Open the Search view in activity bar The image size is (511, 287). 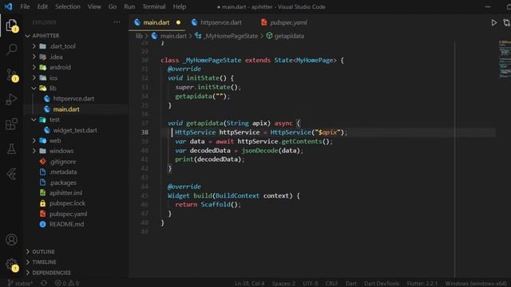point(12,49)
